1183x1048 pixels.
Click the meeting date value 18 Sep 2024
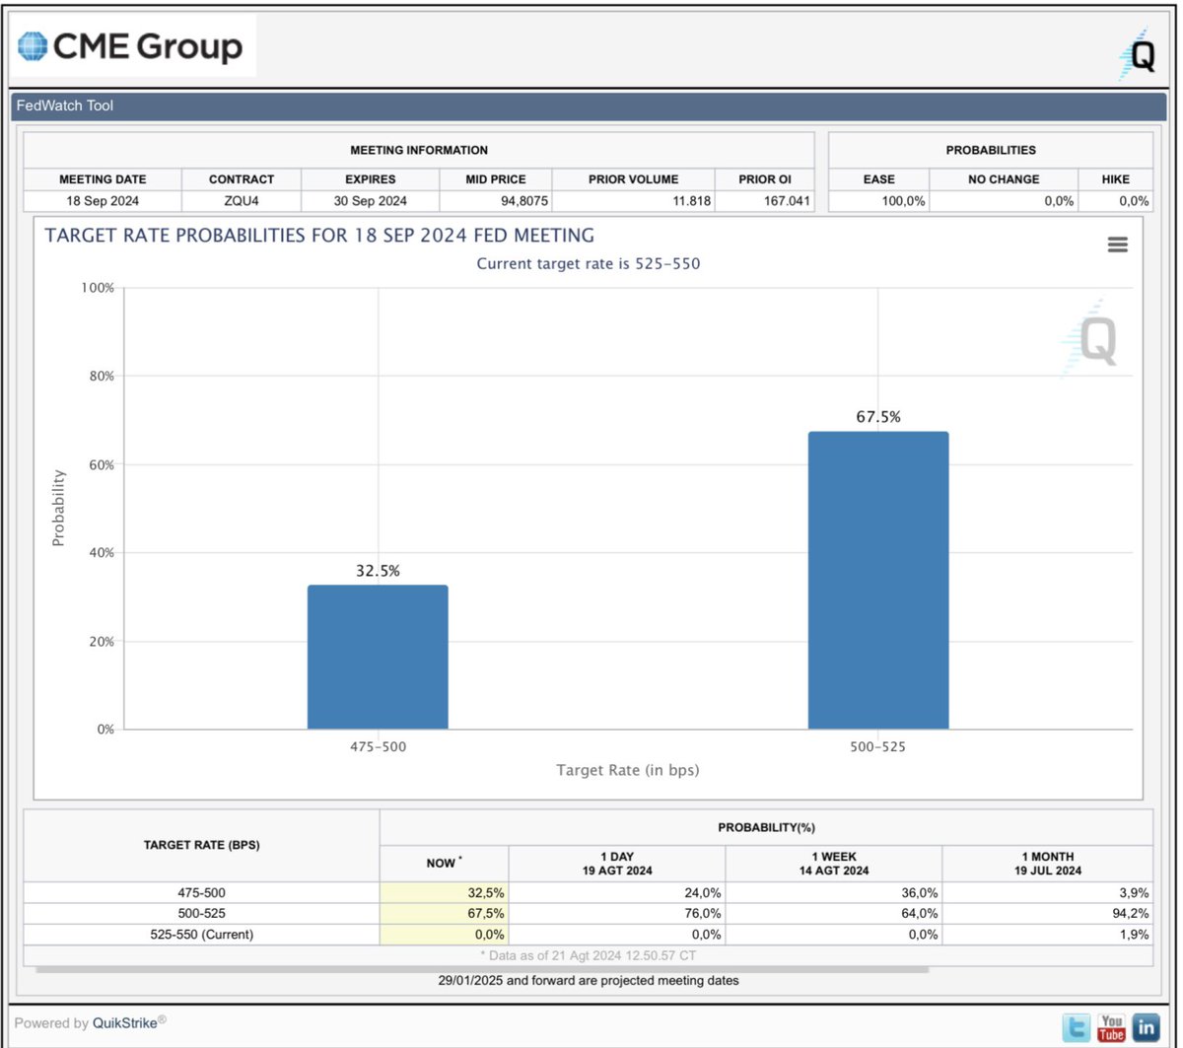[103, 201]
